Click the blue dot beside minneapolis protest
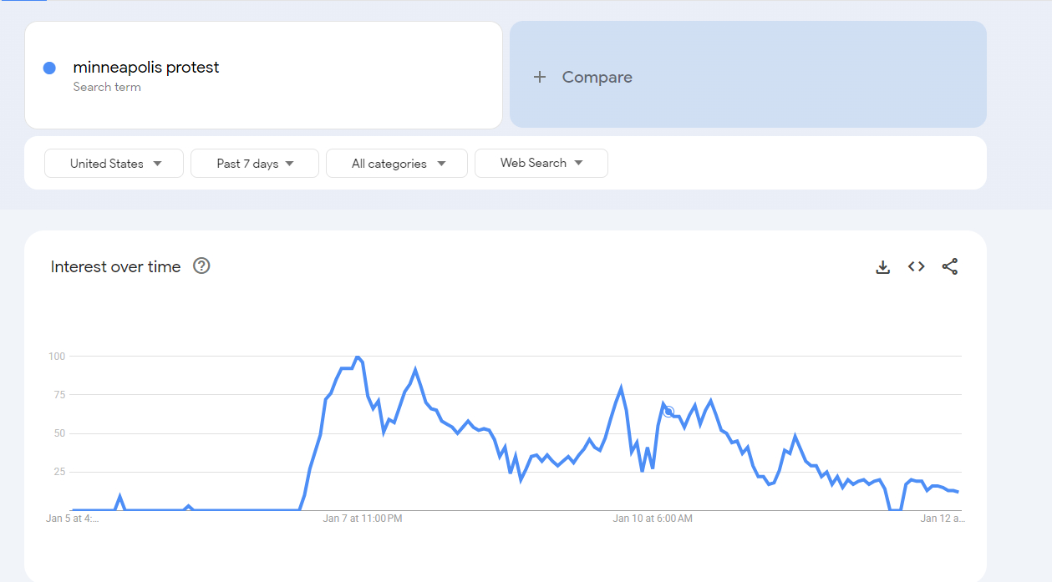 coord(49,68)
